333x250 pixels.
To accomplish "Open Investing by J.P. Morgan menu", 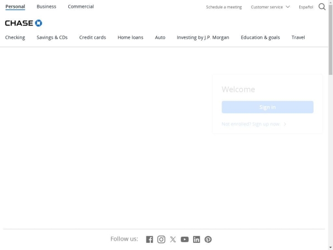I will pos(203,37).
